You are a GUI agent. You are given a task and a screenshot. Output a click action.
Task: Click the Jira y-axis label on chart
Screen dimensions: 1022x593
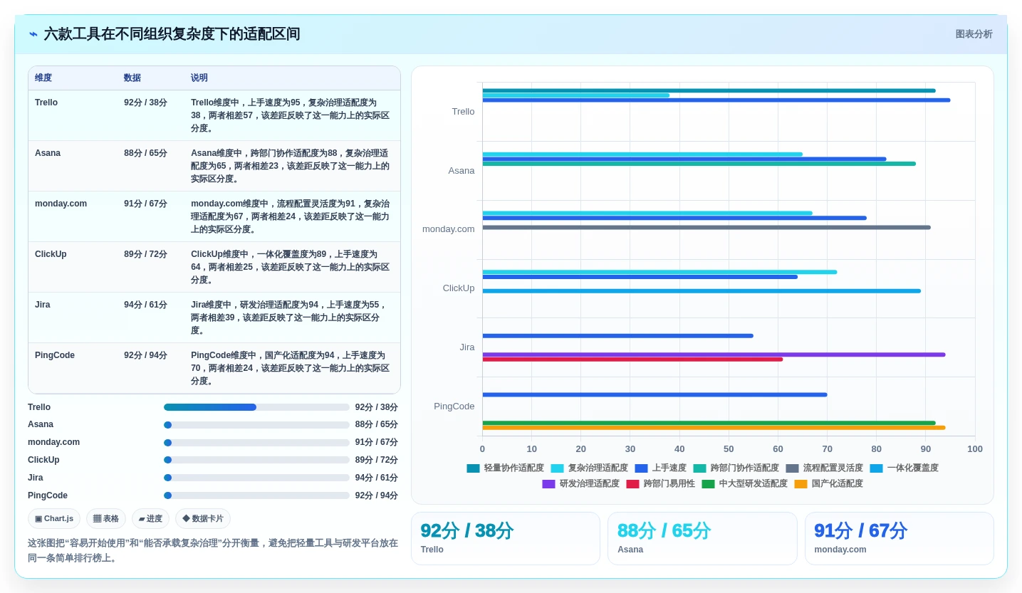tap(467, 347)
